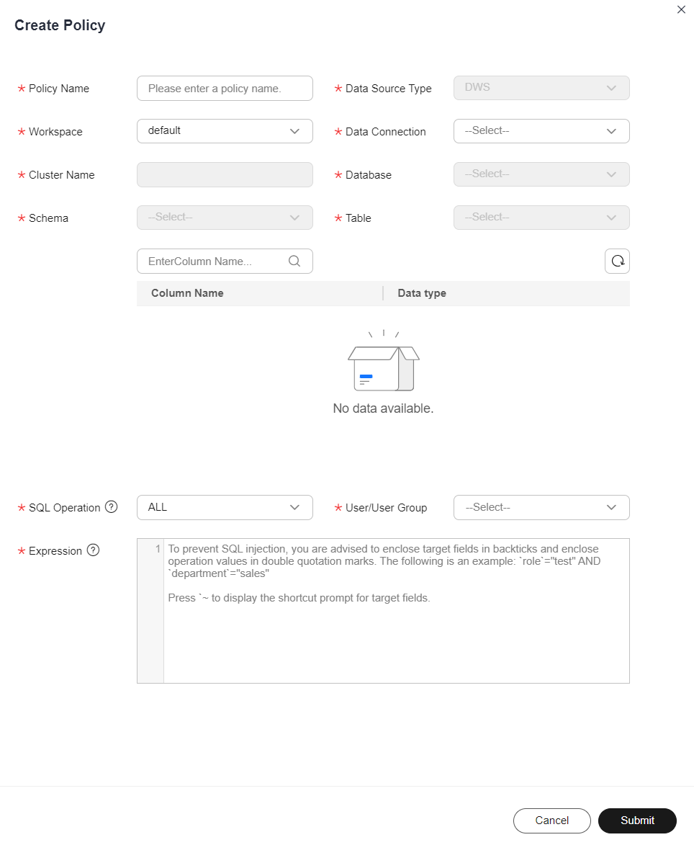Click the refresh column list icon
Viewport: 694px width, 845px height.
point(617,261)
